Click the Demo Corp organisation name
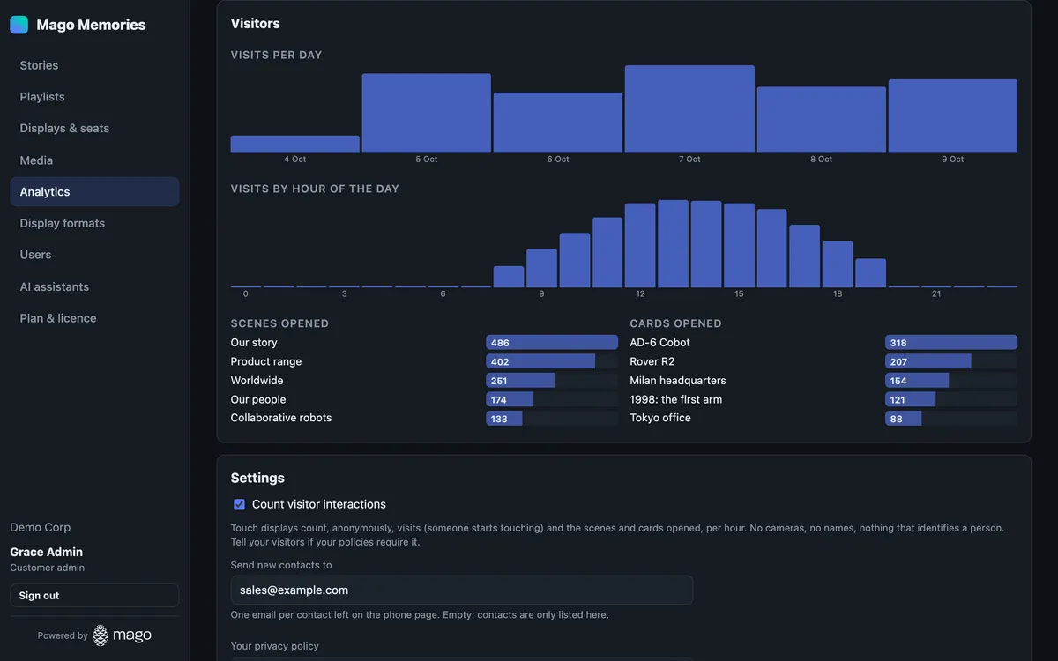The width and height of the screenshot is (1058, 661). (41, 527)
